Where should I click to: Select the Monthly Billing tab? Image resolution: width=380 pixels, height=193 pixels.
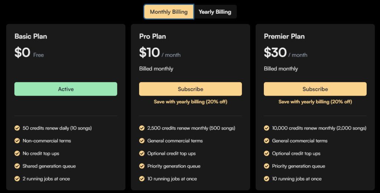(x=169, y=11)
